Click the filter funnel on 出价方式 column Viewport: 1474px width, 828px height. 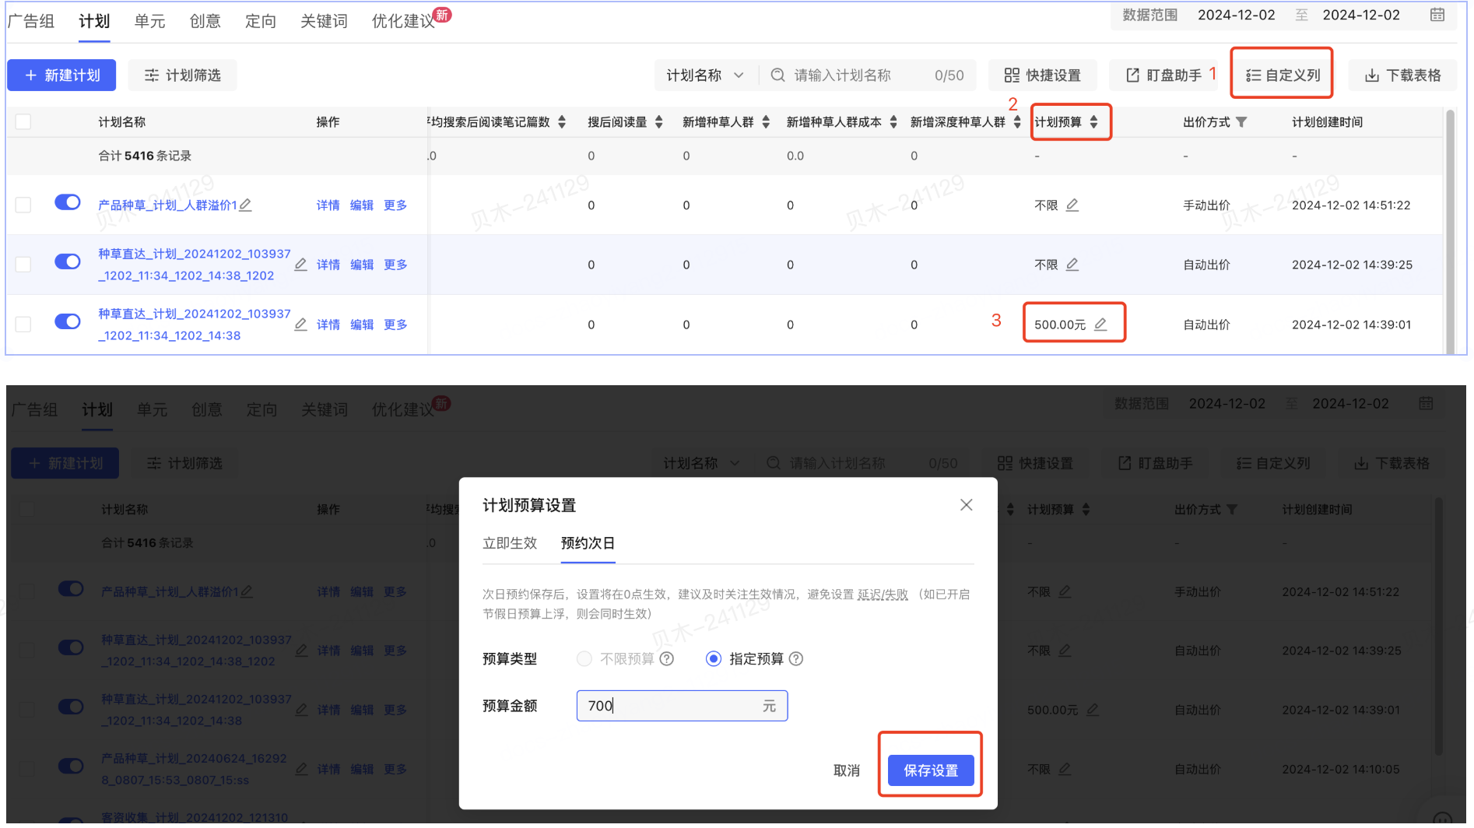[1241, 121]
